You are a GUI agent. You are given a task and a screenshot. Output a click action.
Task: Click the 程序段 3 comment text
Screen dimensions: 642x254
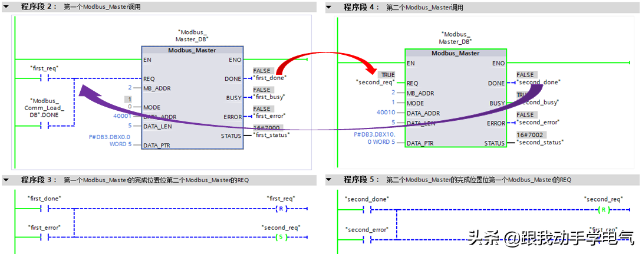point(156,180)
